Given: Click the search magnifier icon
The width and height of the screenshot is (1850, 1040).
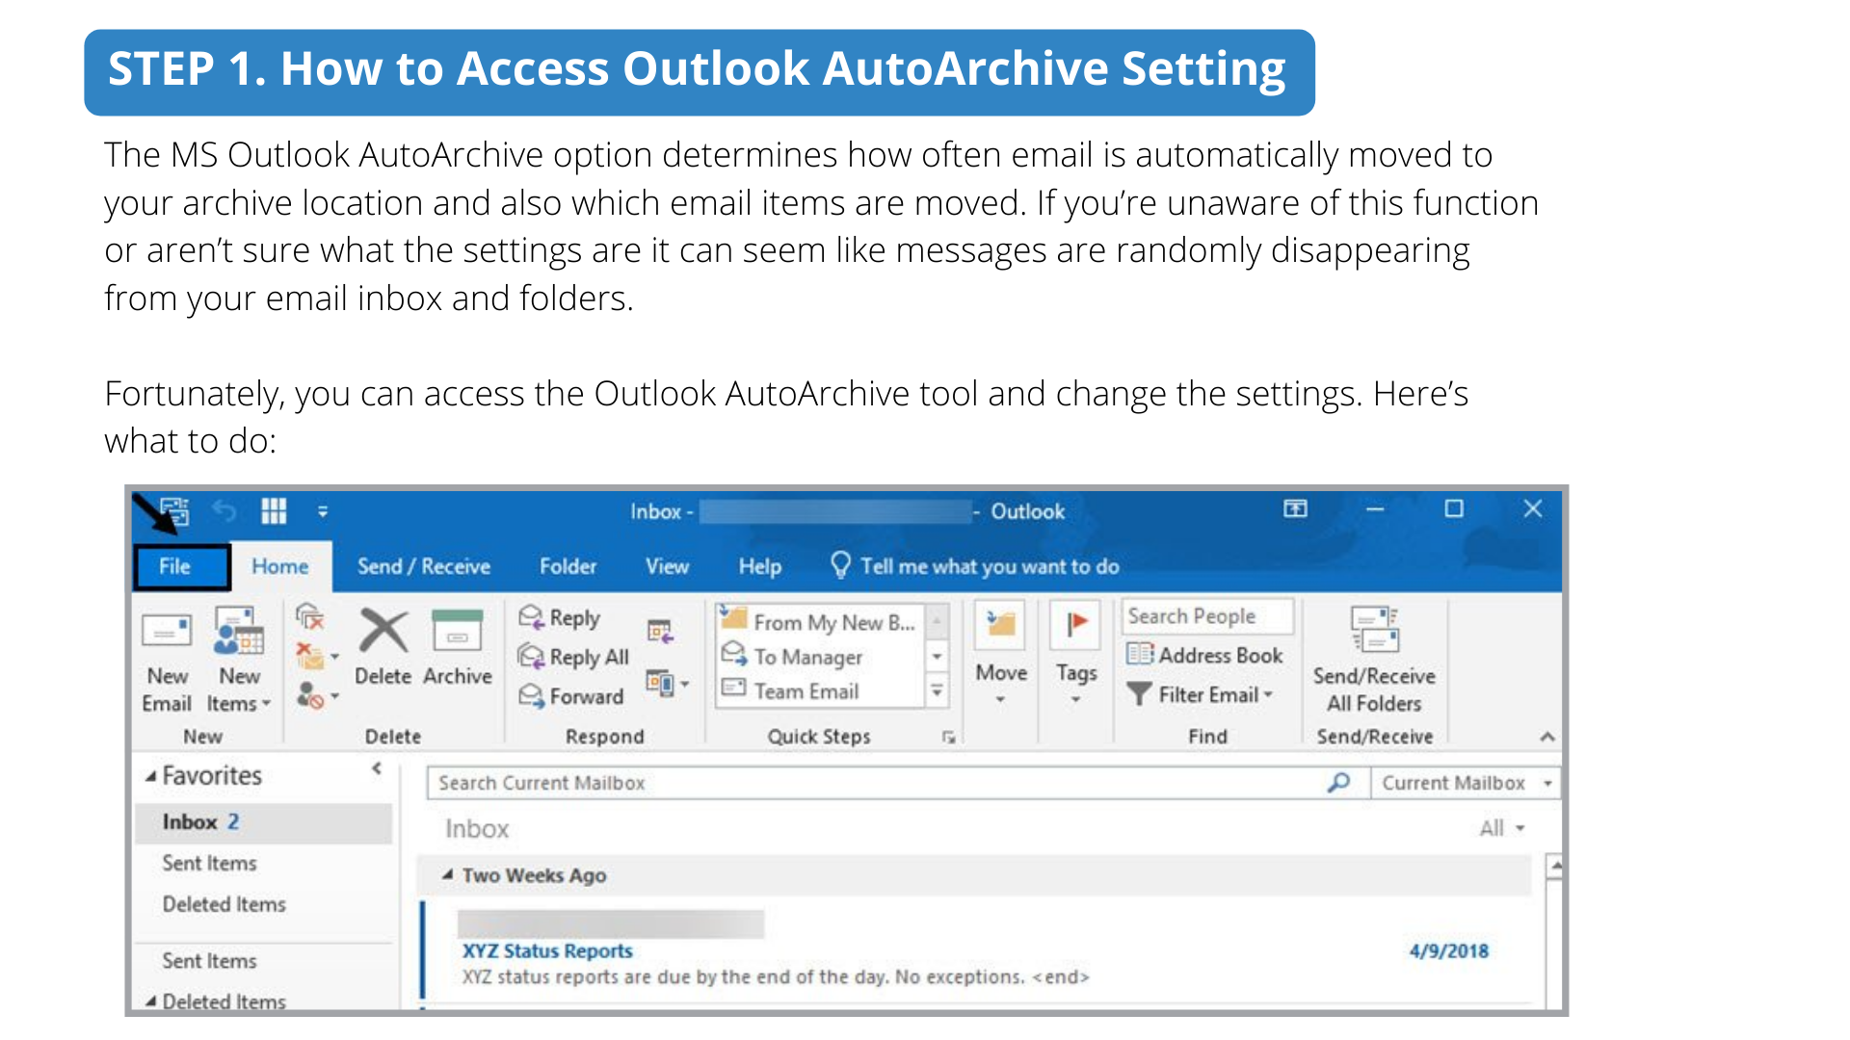Looking at the screenshot, I should [x=1338, y=783].
